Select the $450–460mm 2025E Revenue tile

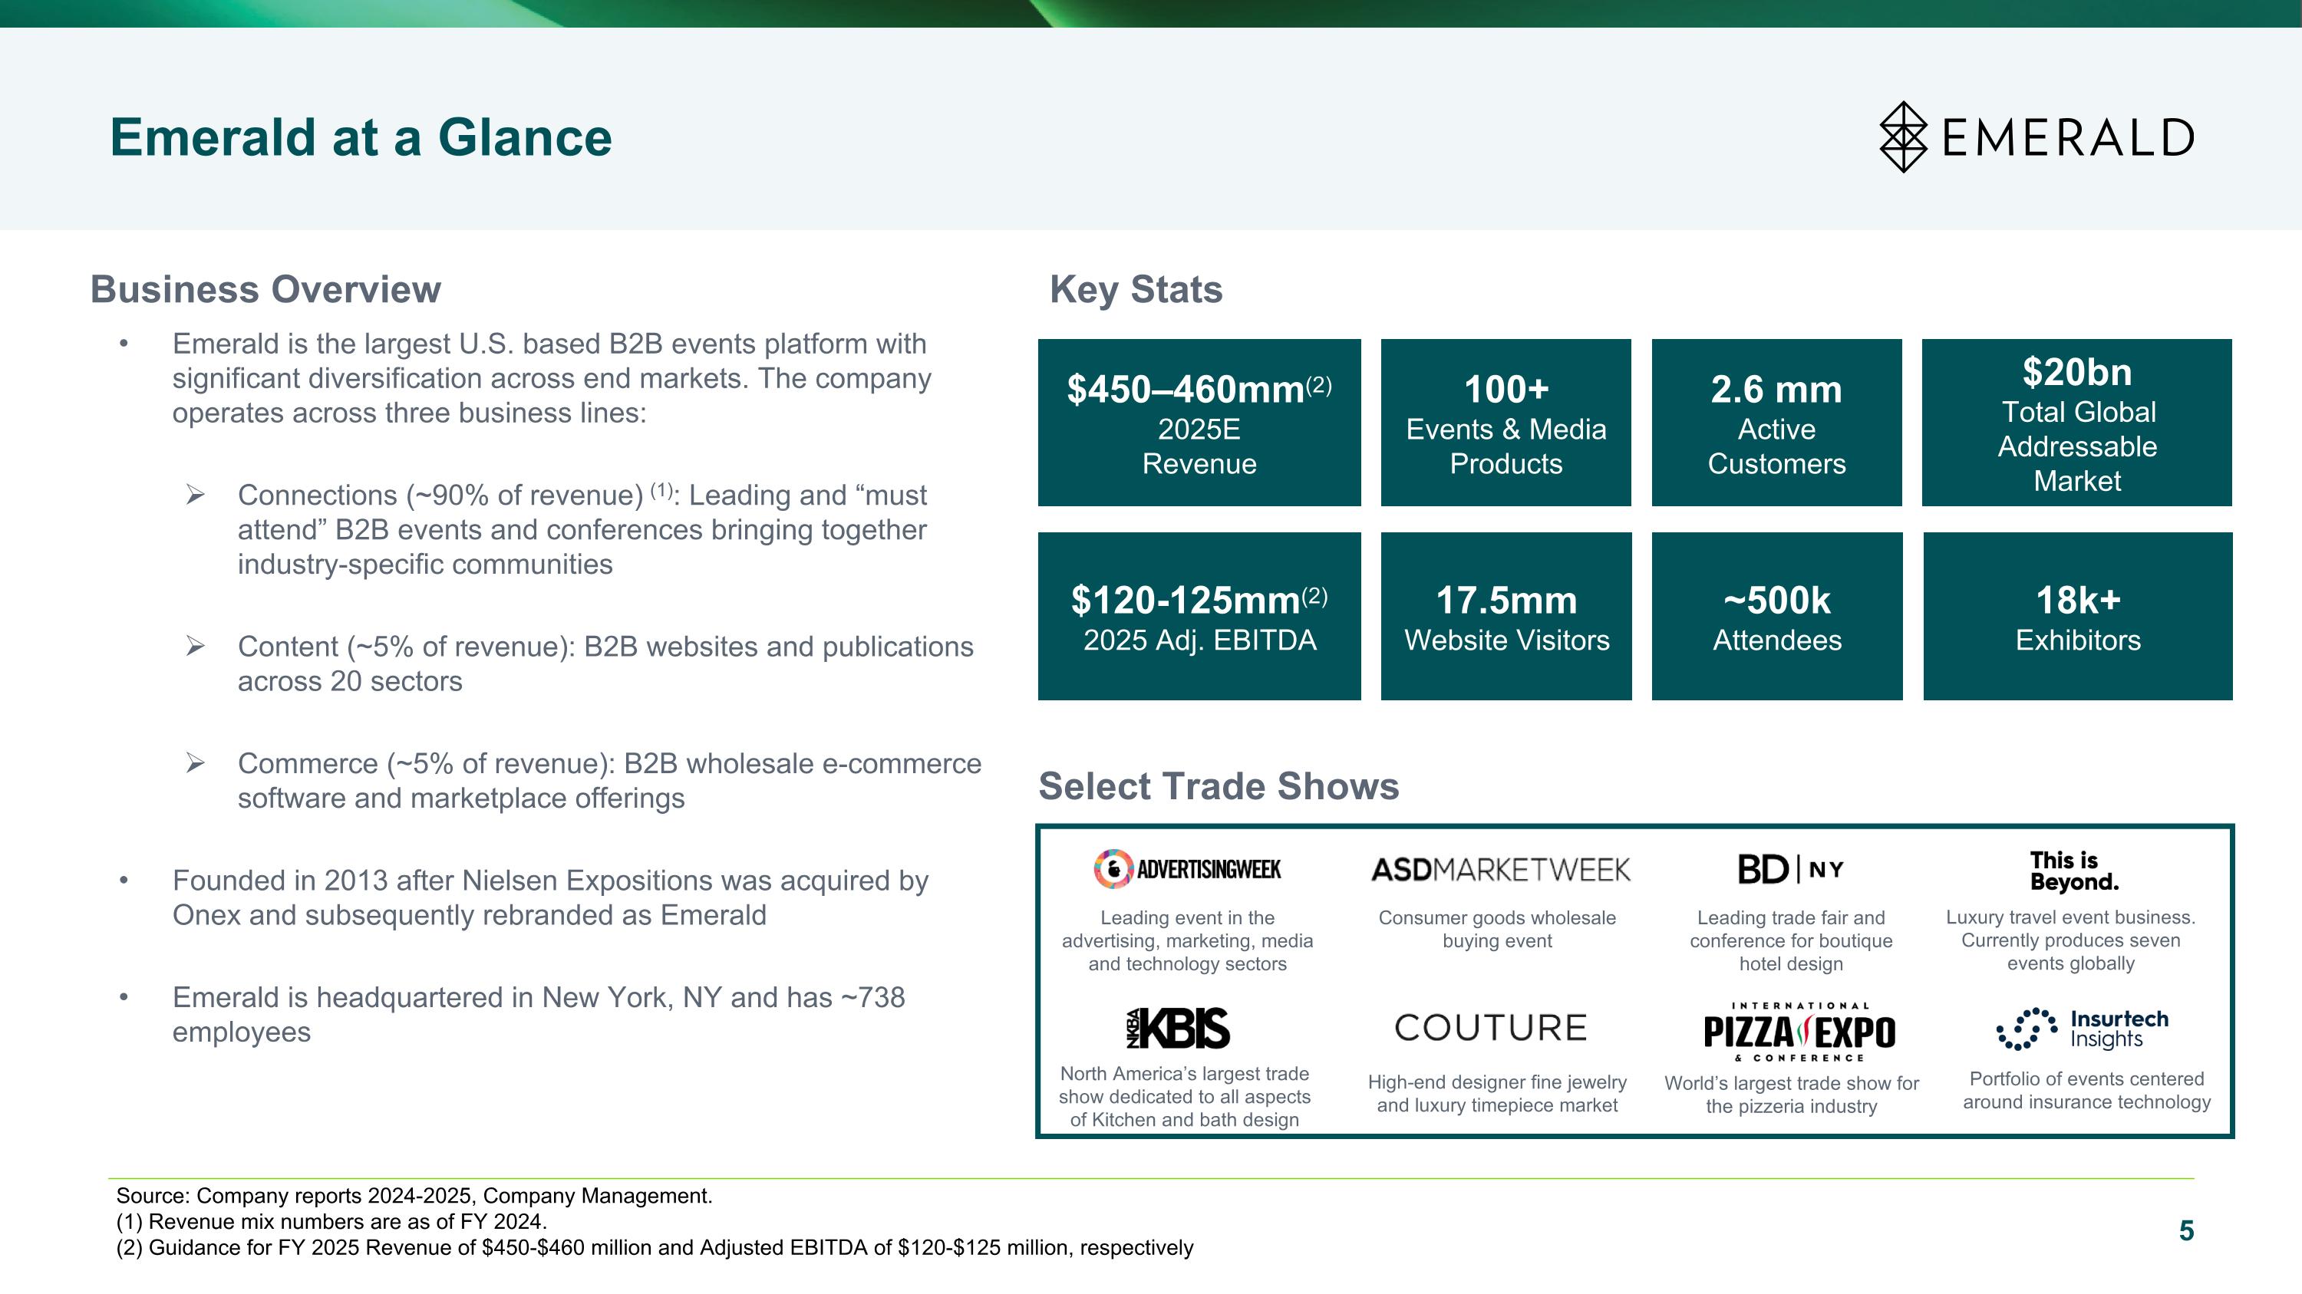[x=1199, y=423]
